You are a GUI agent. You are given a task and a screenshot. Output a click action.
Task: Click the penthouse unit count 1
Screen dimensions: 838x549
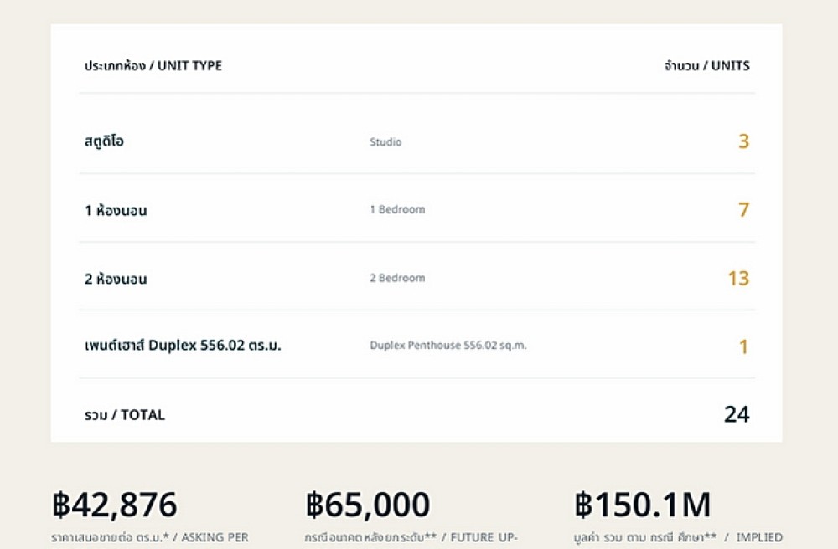(743, 346)
